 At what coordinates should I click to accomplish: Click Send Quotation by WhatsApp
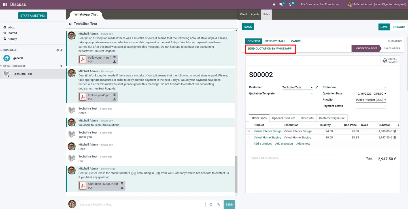[x=269, y=49]
